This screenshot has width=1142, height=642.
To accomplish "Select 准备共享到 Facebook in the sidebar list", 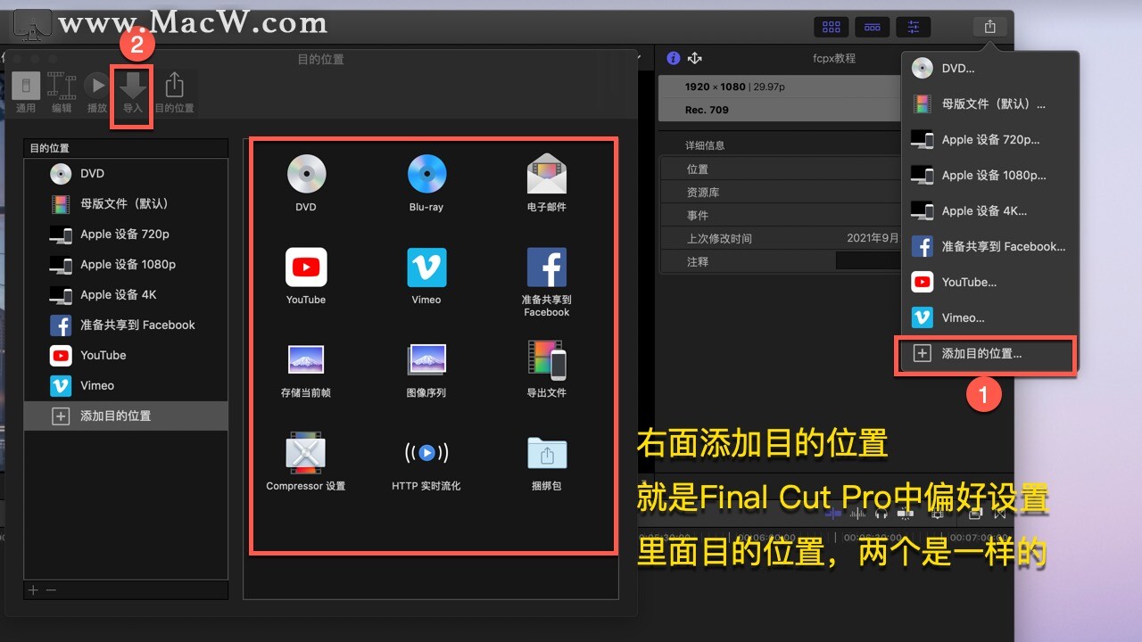I will tap(126, 325).
